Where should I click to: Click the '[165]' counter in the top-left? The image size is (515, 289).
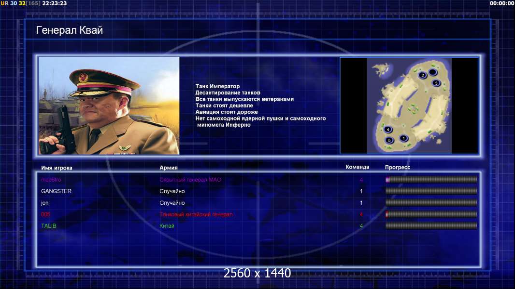pos(33,3)
